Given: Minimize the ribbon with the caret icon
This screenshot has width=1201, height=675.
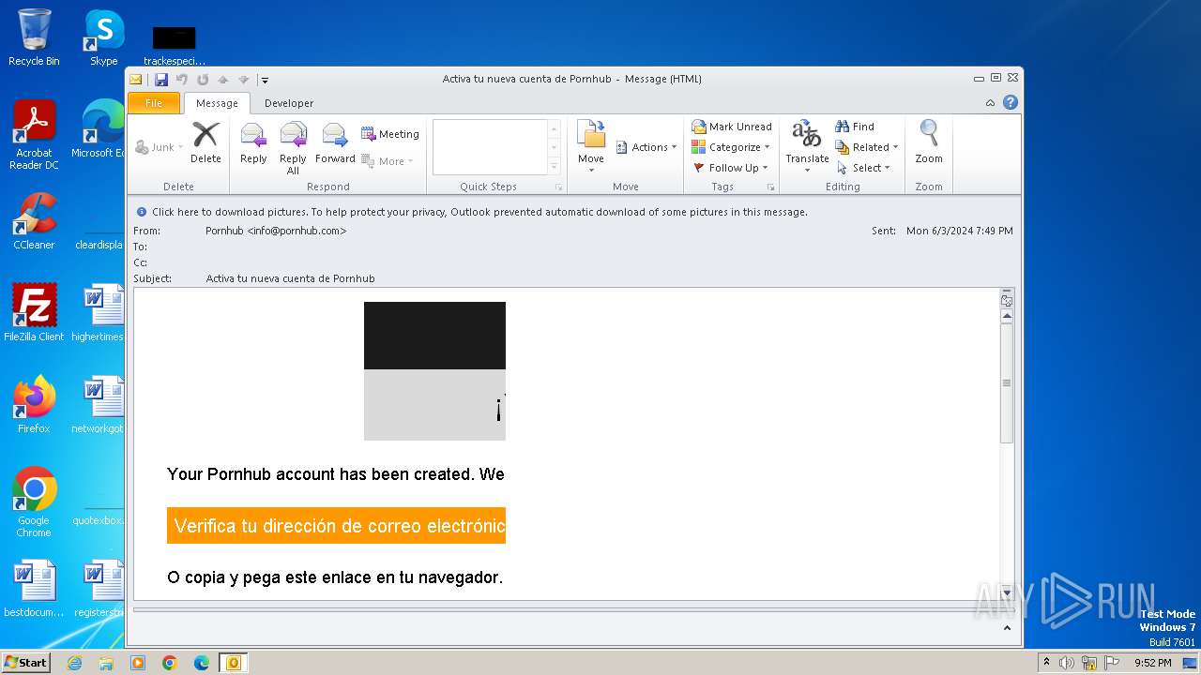Looking at the screenshot, I should [x=990, y=103].
